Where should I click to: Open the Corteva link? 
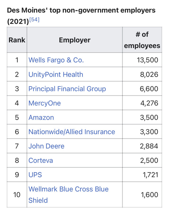tap(41, 161)
